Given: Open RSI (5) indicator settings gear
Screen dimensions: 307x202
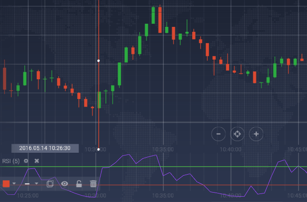Looking at the screenshot, I should tap(26, 161).
